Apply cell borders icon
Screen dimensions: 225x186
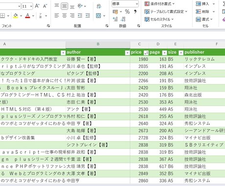2,16
